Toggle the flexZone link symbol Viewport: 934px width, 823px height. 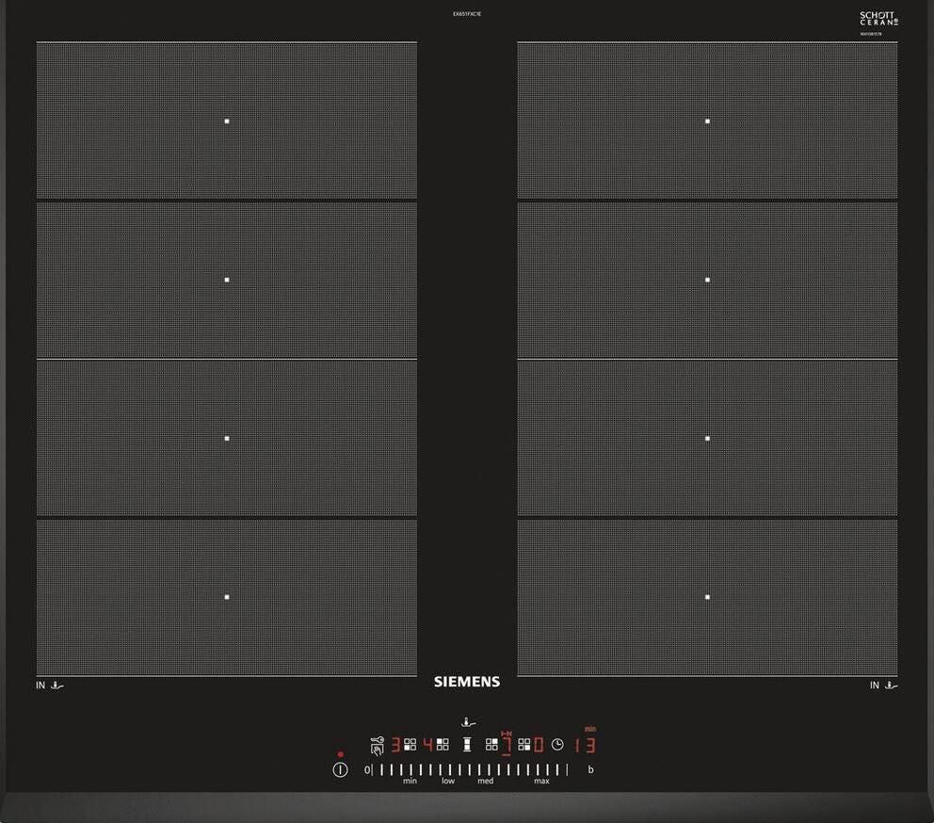click(467, 744)
